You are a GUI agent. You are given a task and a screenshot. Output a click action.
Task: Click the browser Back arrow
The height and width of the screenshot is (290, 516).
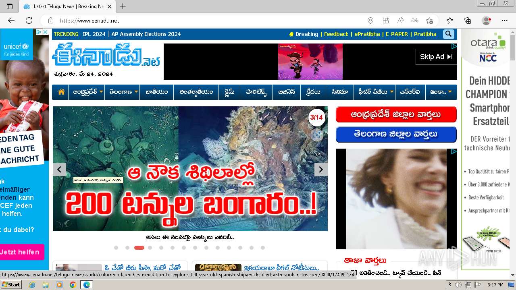11,21
